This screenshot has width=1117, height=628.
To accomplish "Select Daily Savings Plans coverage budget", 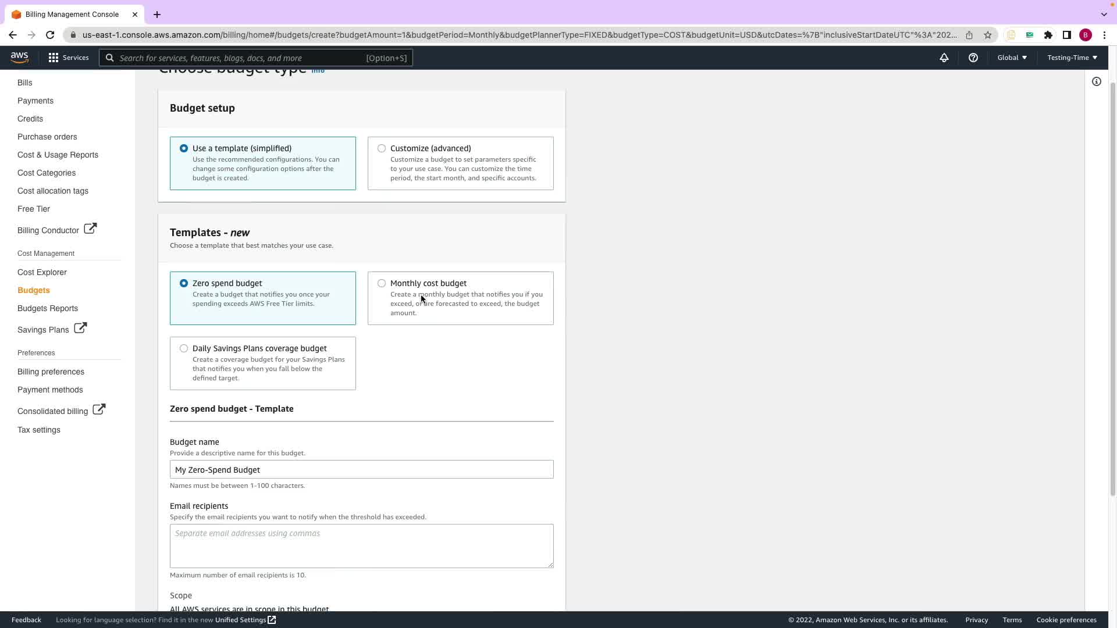I will click(x=184, y=349).
